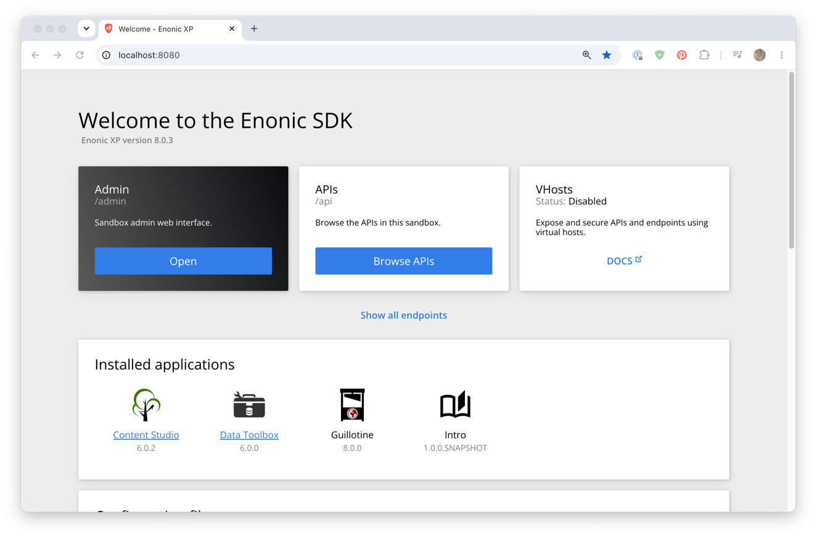Click the Intro open-book icon

pos(455,405)
